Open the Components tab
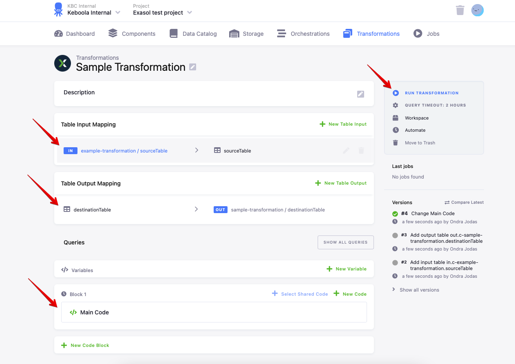Screen dimensions: 515x364 pos(132,34)
